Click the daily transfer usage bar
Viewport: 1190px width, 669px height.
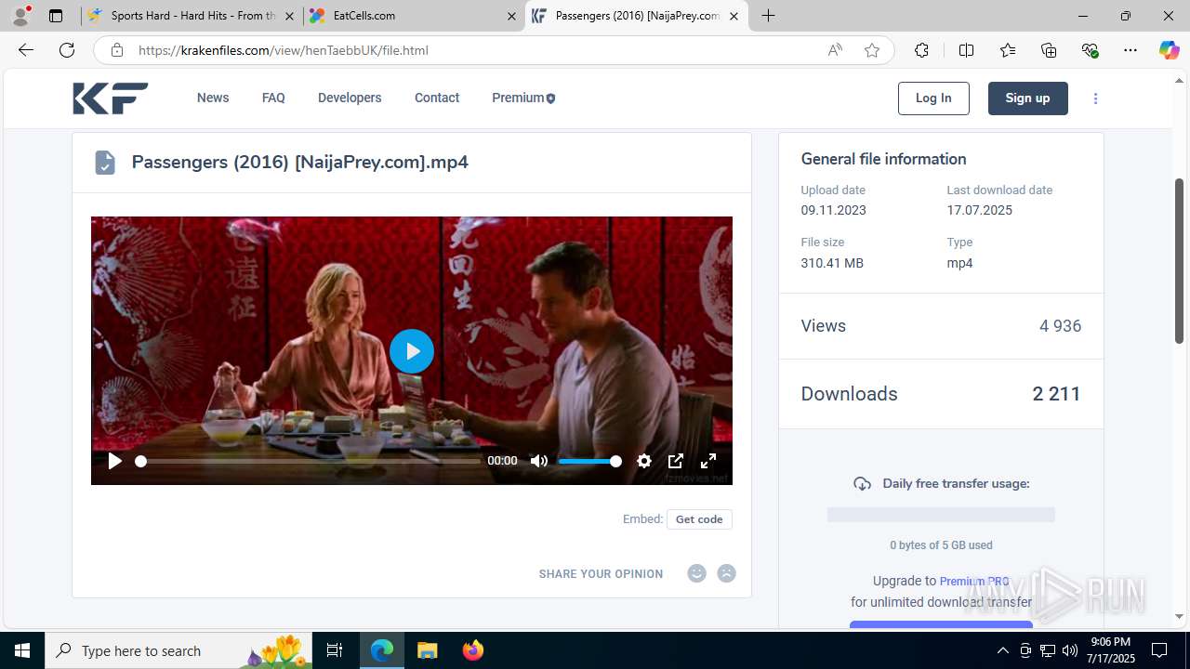point(941,515)
